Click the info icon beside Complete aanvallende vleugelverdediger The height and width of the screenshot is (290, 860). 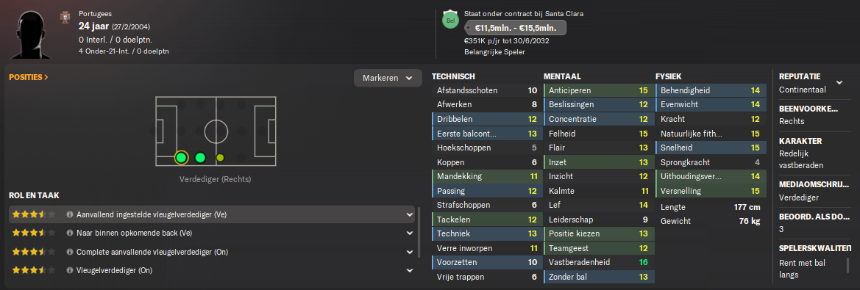click(70, 252)
